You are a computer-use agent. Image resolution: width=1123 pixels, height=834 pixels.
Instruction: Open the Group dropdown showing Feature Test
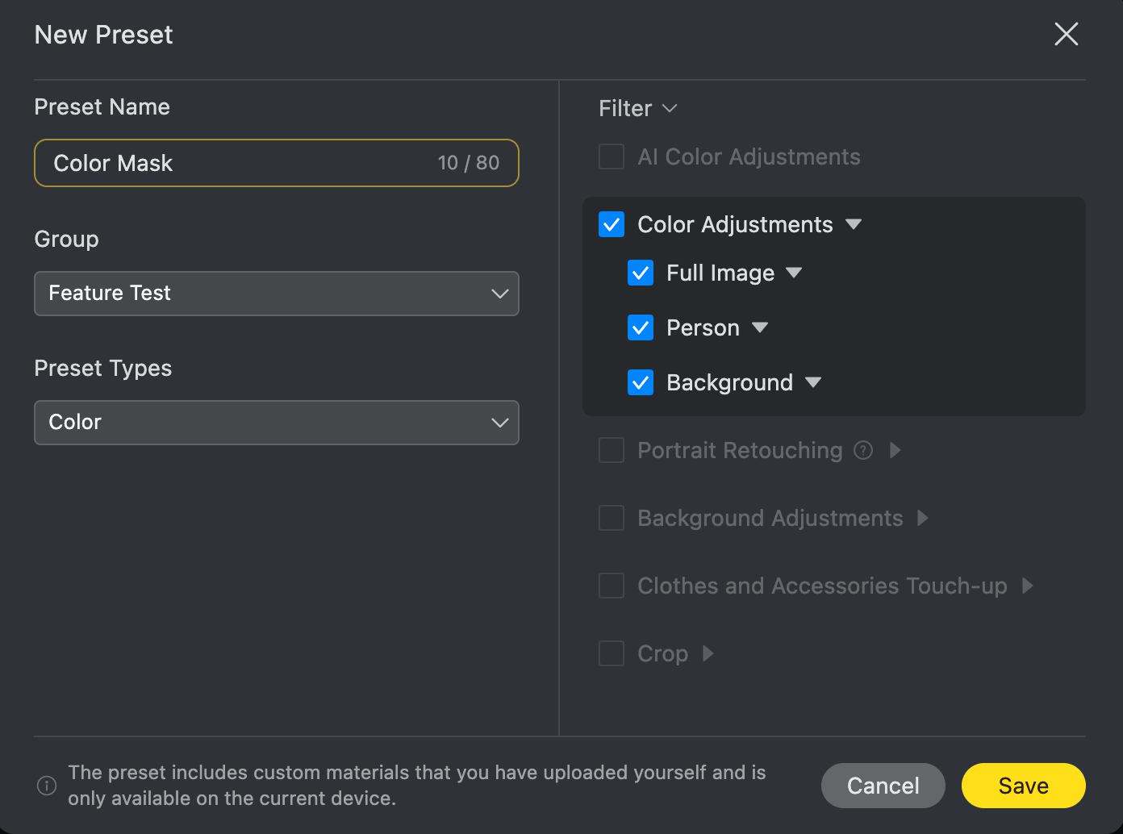point(276,294)
